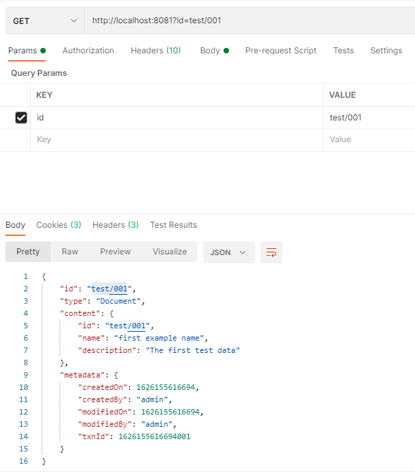This screenshot has height=474, width=415.
Task: Open the request Headers (10) tab
Action: coord(156,51)
